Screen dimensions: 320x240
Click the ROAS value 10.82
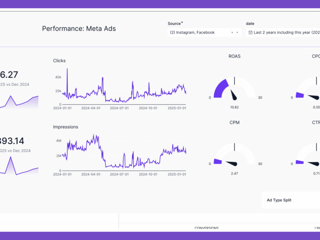(234, 107)
